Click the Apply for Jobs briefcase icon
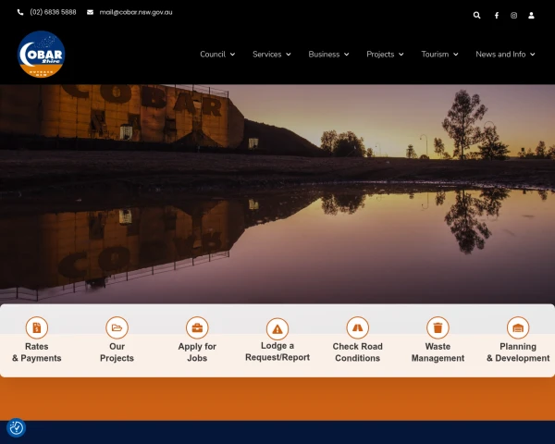The image size is (555, 444). (x=197, y=327)
